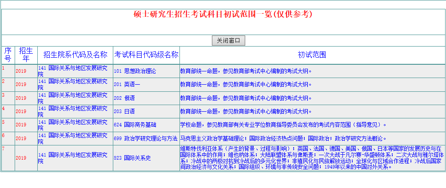
Task: Select the 202 俄语 subject entry
Action: 124,98
